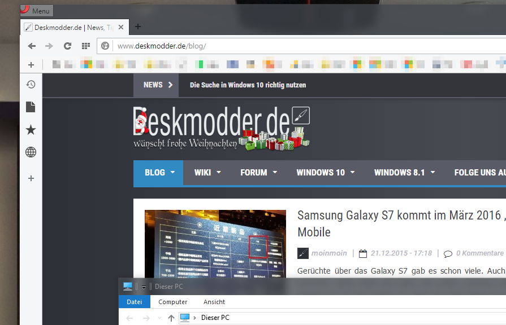Click the calendar icon before the date
The height and width of the screenshot is (325, 506).
[x=363, y=253]
